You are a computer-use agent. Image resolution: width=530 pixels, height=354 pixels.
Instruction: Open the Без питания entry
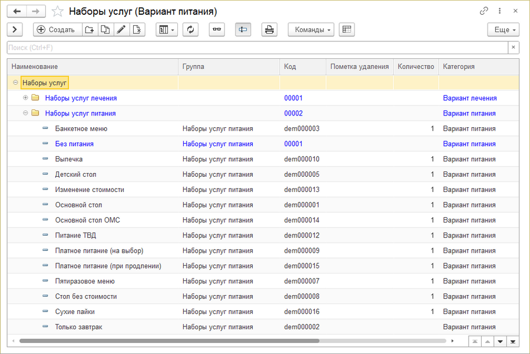point(74,144)
